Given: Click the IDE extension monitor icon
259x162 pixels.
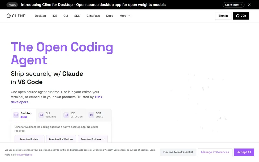Looking at the screenshot, I should (x=66, y=115).
